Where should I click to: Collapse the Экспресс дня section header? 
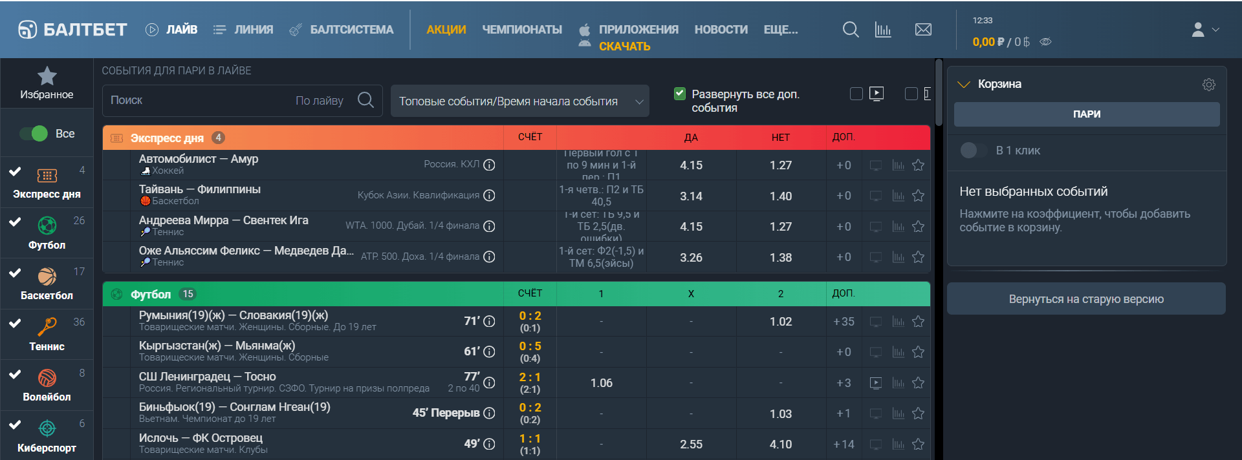516,138
